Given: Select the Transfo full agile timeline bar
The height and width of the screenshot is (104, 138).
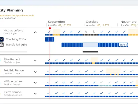Looking at the screenshot, I should [95, 45].
